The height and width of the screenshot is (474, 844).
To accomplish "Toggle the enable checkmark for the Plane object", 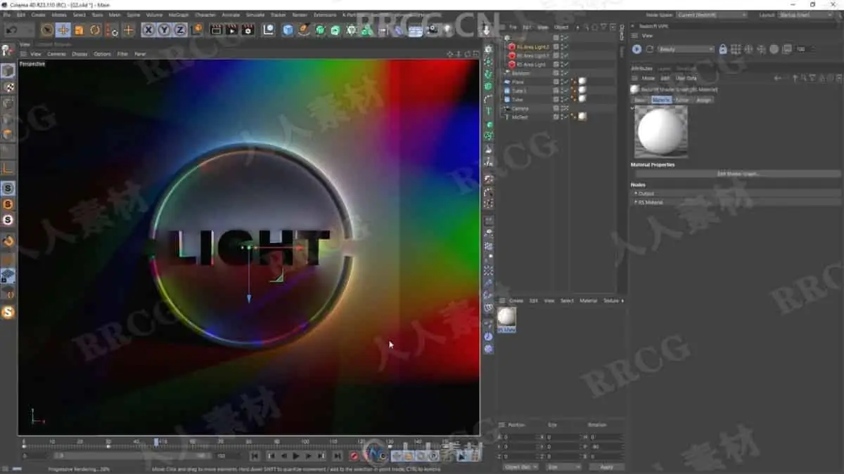I will click(566, 82).
